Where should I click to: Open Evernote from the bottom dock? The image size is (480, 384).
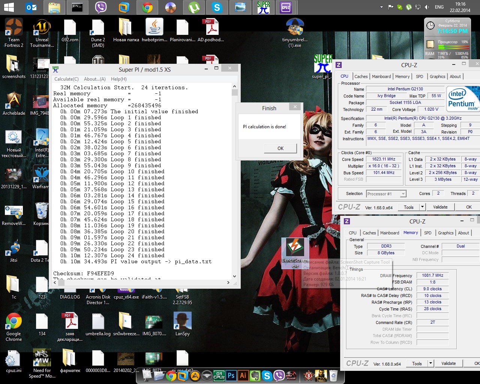coord(255,375)
